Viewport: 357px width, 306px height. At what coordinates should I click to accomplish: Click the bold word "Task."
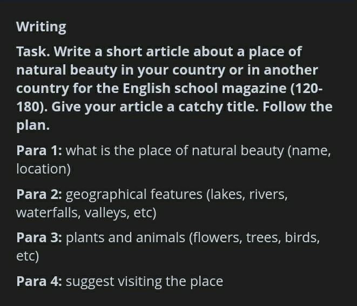33,52
